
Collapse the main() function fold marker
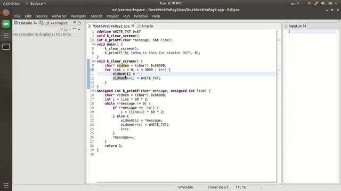(95, 45)
